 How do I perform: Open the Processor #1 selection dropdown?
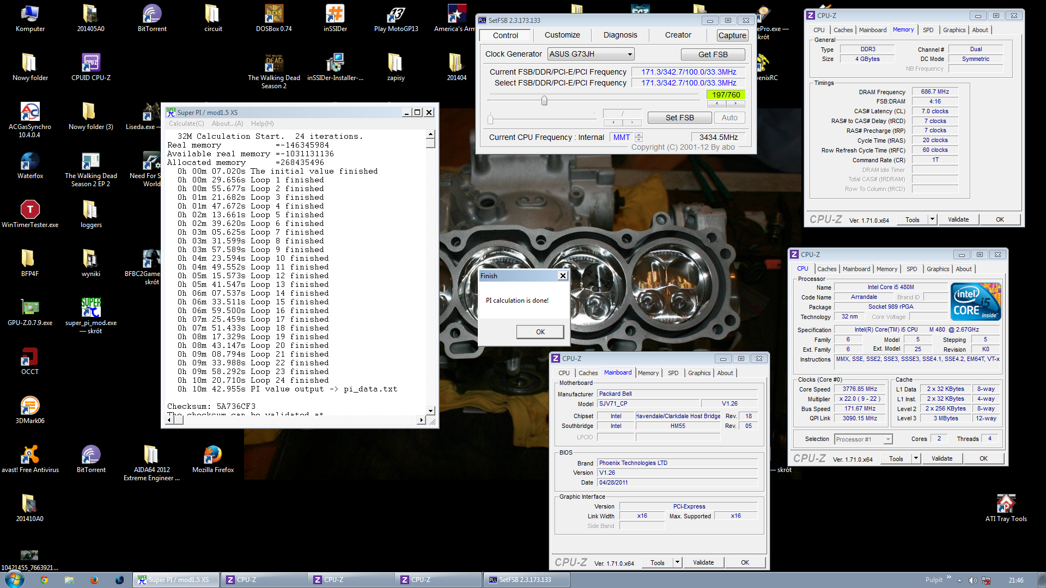pos(863,439)
